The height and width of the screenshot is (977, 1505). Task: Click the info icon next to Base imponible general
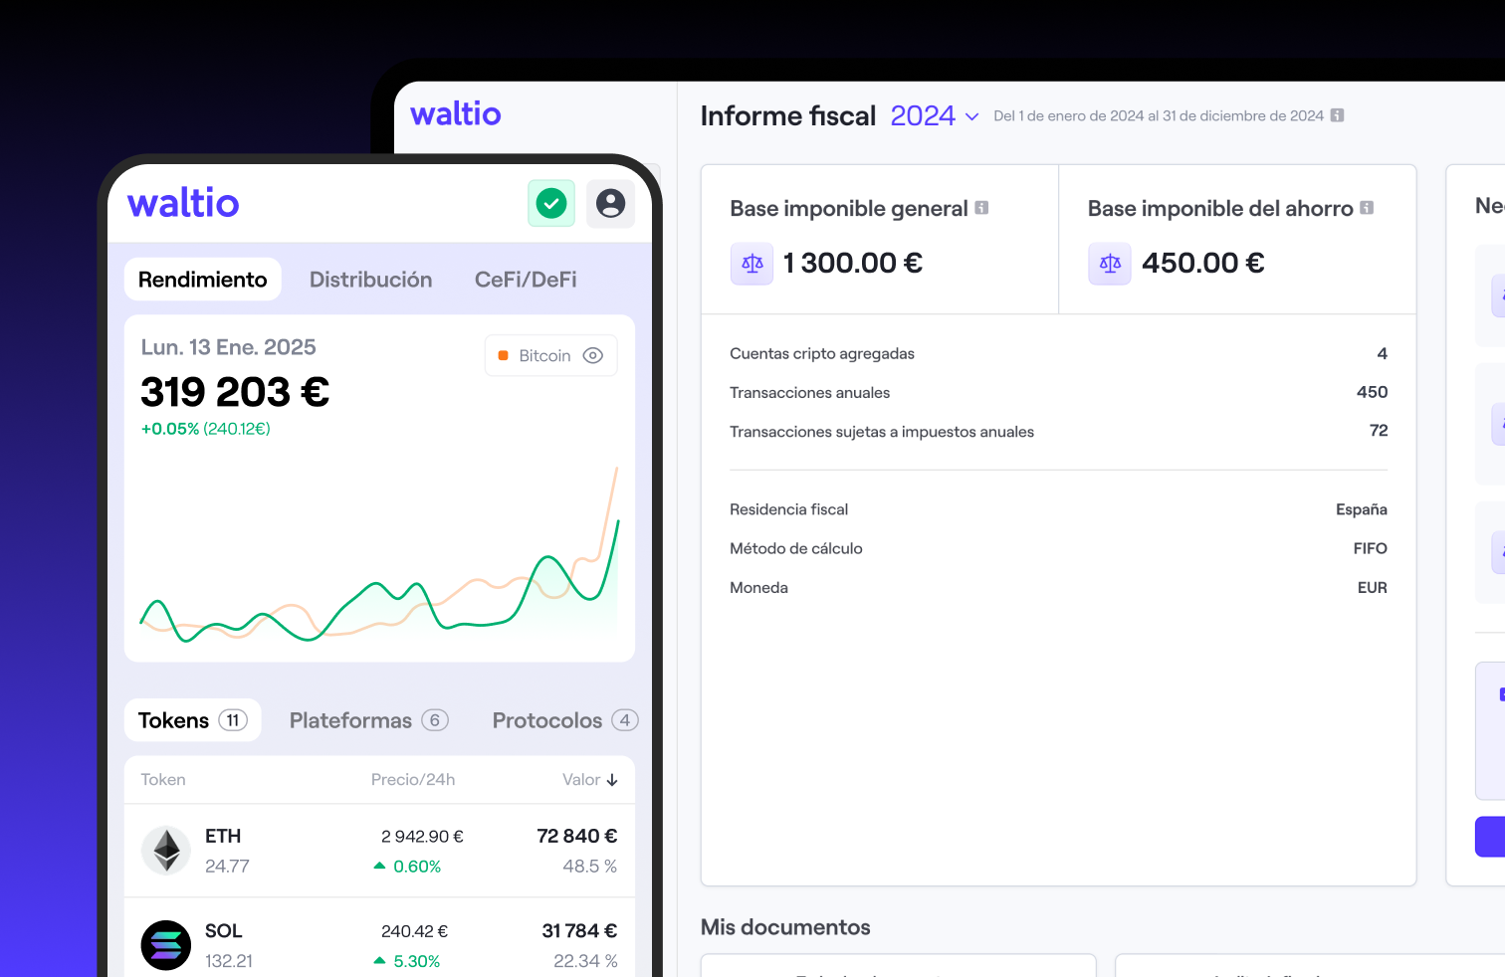pos(982,207)
